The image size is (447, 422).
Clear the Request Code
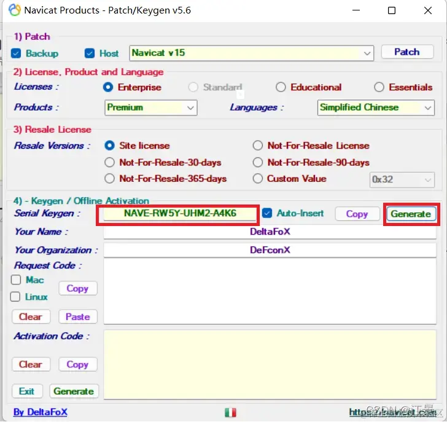[31, 317]
